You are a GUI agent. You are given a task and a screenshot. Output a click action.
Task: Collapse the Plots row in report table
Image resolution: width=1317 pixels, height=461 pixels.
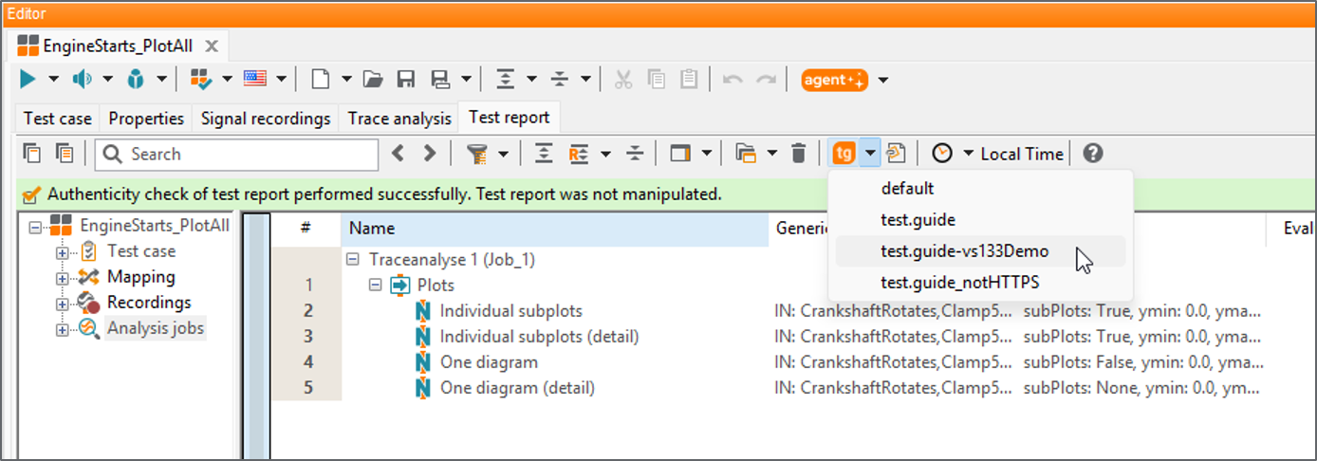[x=375, y=285]
